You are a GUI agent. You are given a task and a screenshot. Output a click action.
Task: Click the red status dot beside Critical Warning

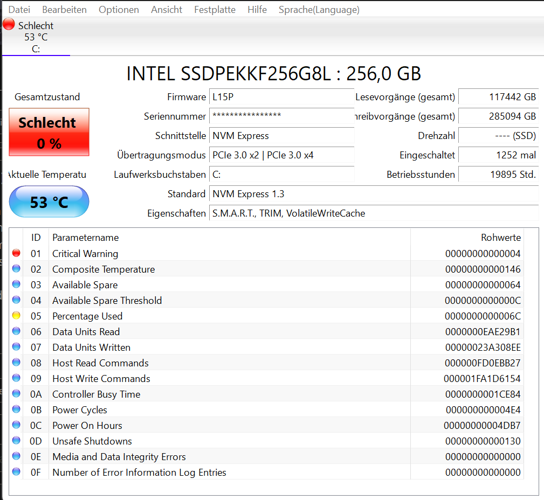coord(15,253)
